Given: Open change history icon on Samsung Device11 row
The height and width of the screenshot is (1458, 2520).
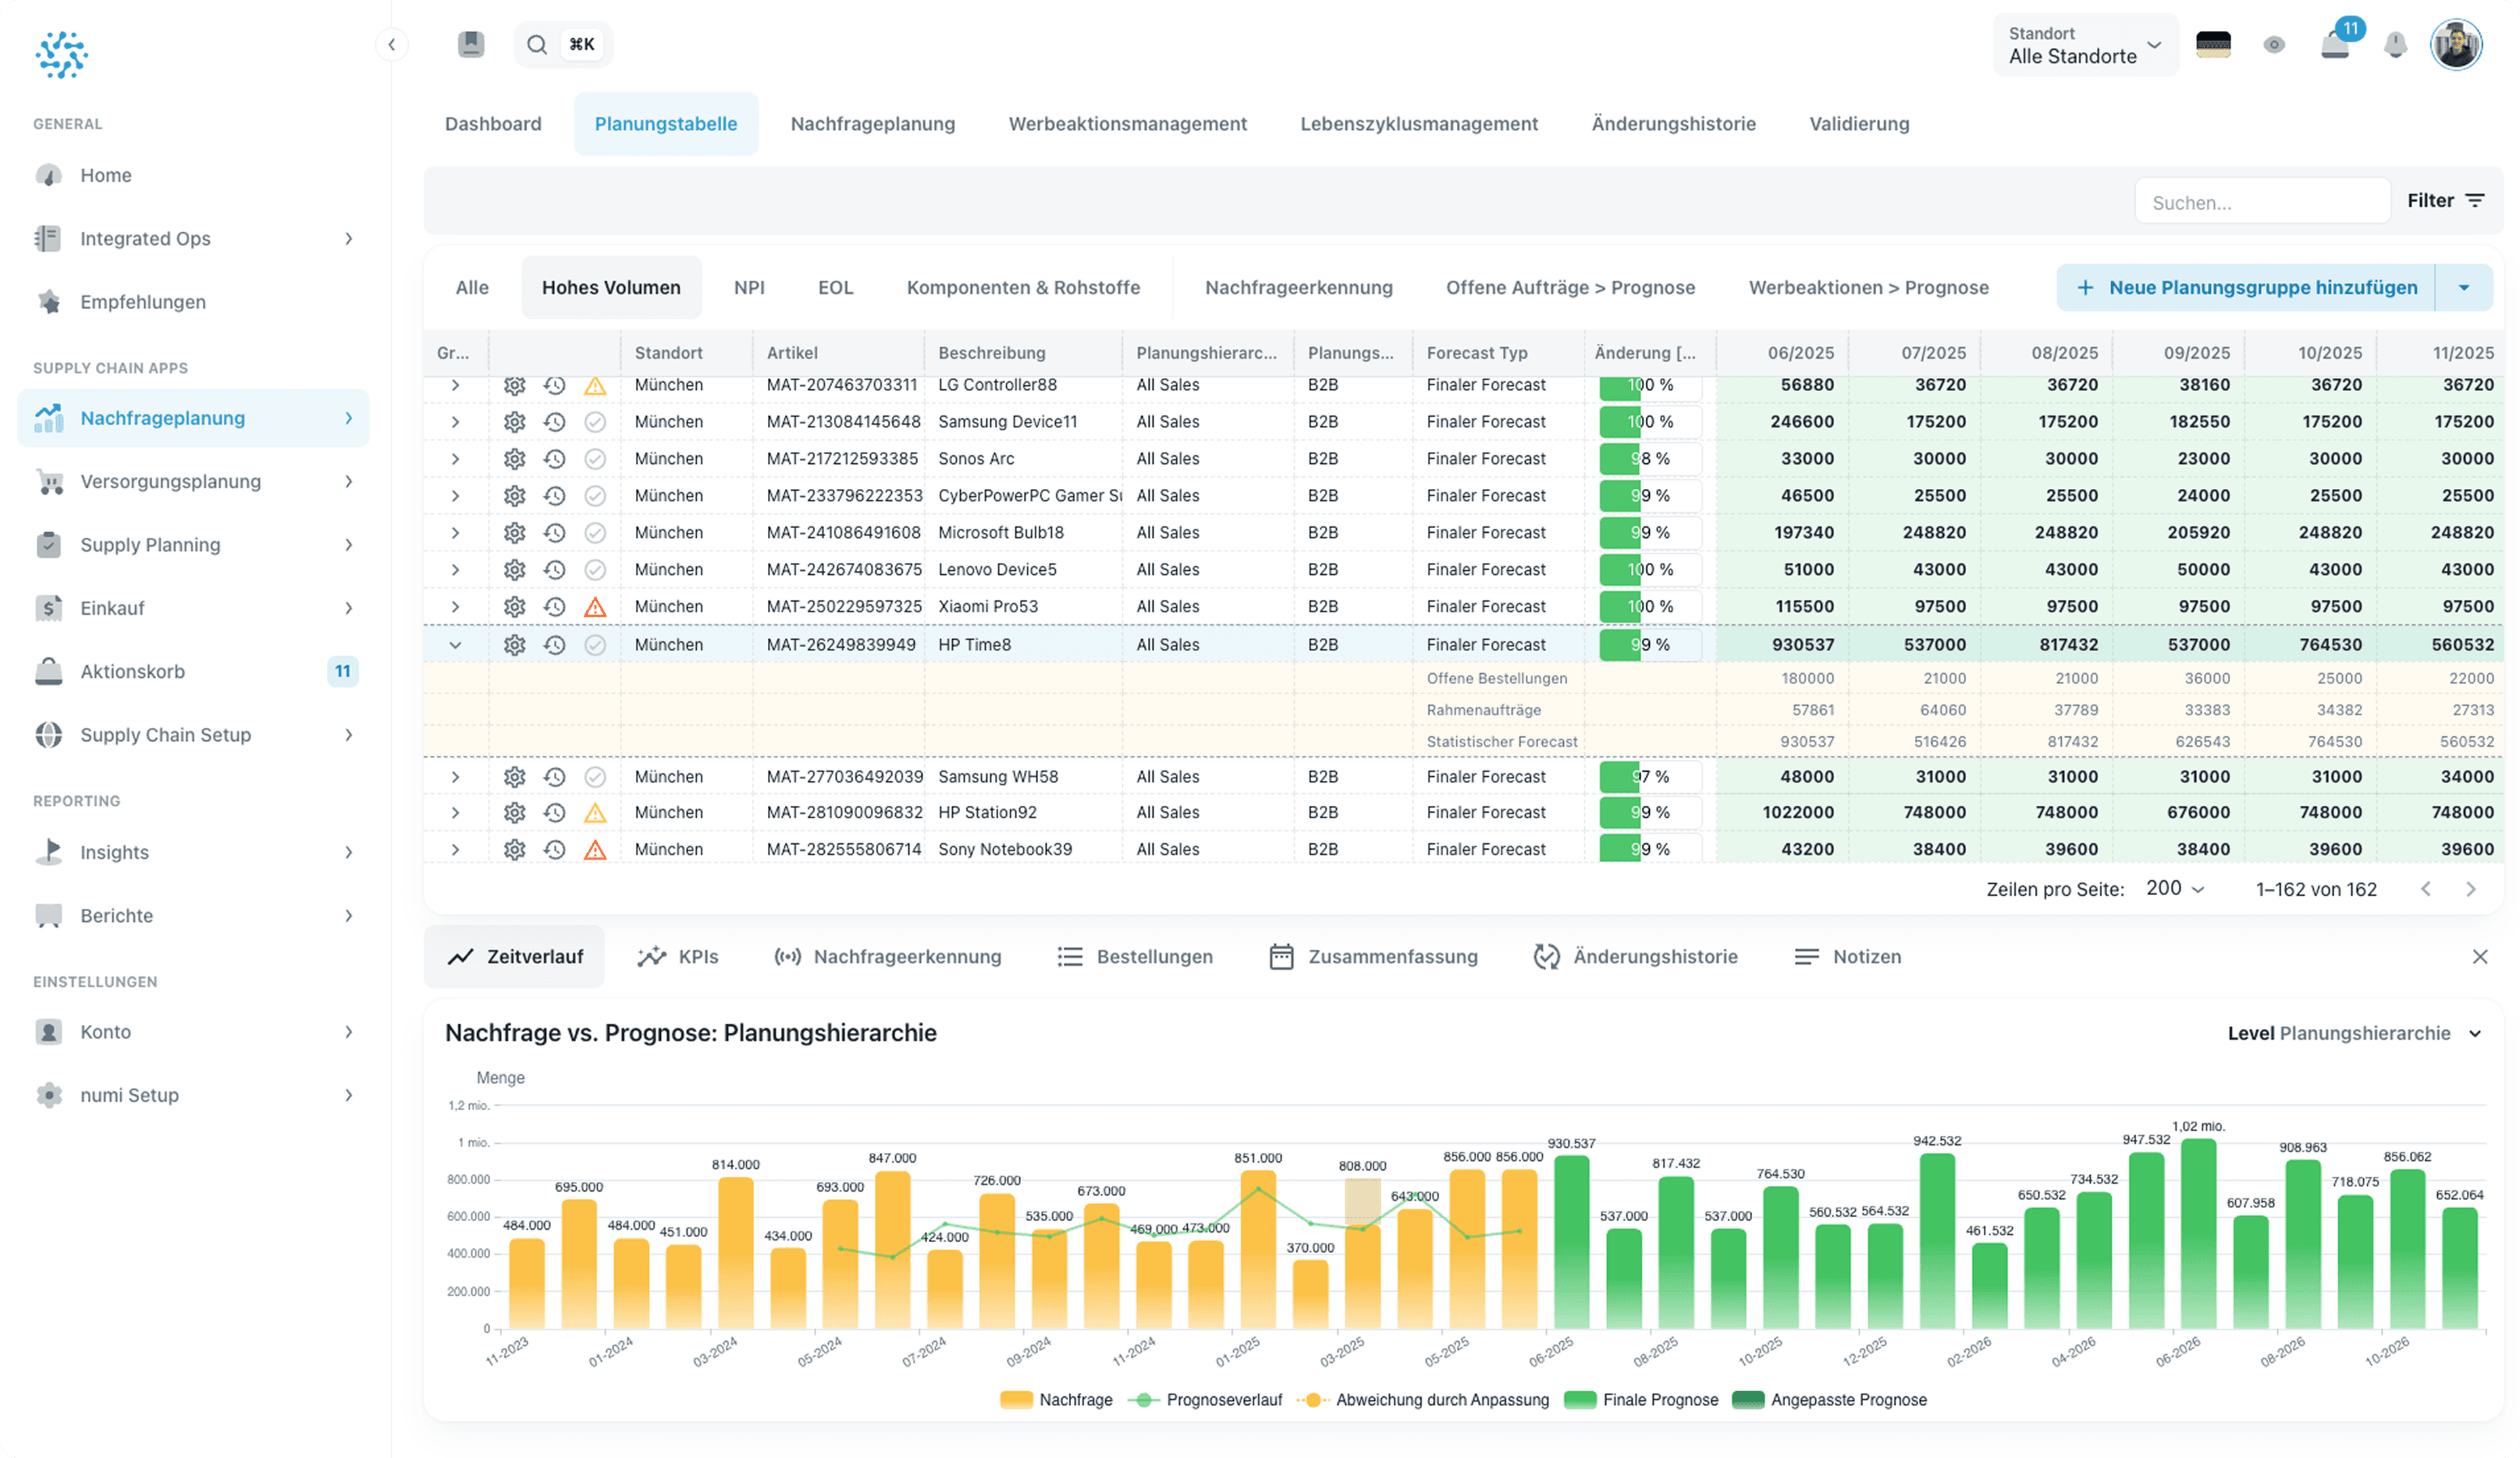Looking at the screenshot, I should coord(555,421).
